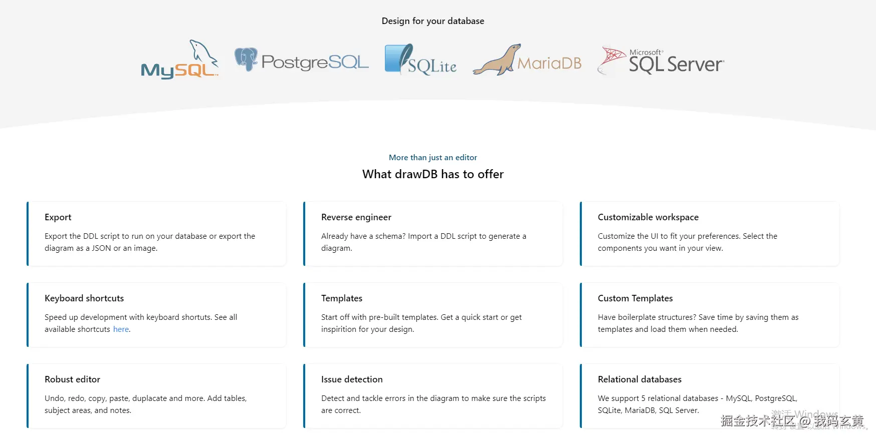876x440 pixels.
Task: Select the Templates feature card
Action: [x=433, y=315]
